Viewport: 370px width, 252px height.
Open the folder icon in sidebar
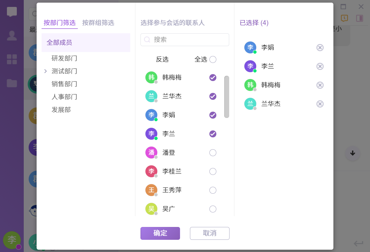[12, 83]
